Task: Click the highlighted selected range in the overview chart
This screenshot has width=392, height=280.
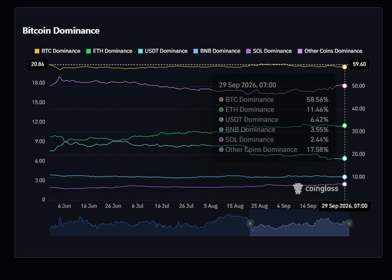Action: tap(300, 223)
